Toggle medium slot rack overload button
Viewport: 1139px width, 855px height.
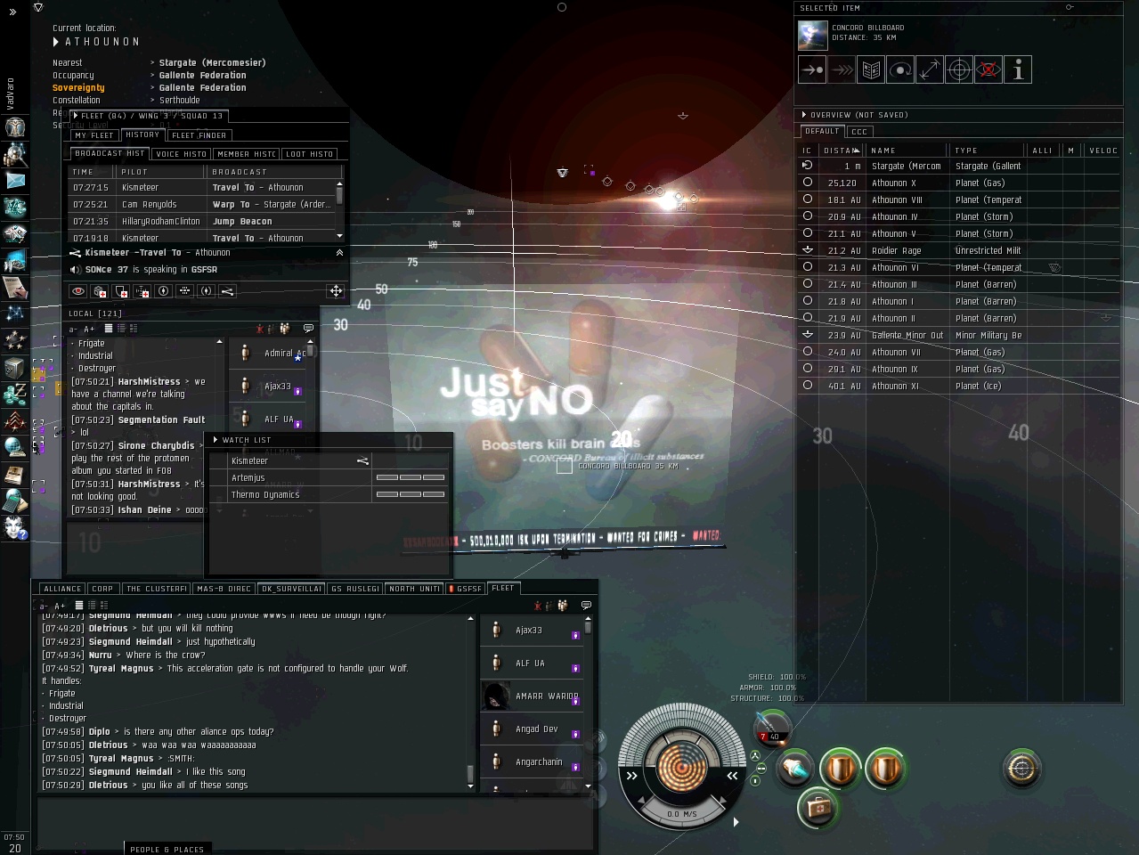pos(760,769)
